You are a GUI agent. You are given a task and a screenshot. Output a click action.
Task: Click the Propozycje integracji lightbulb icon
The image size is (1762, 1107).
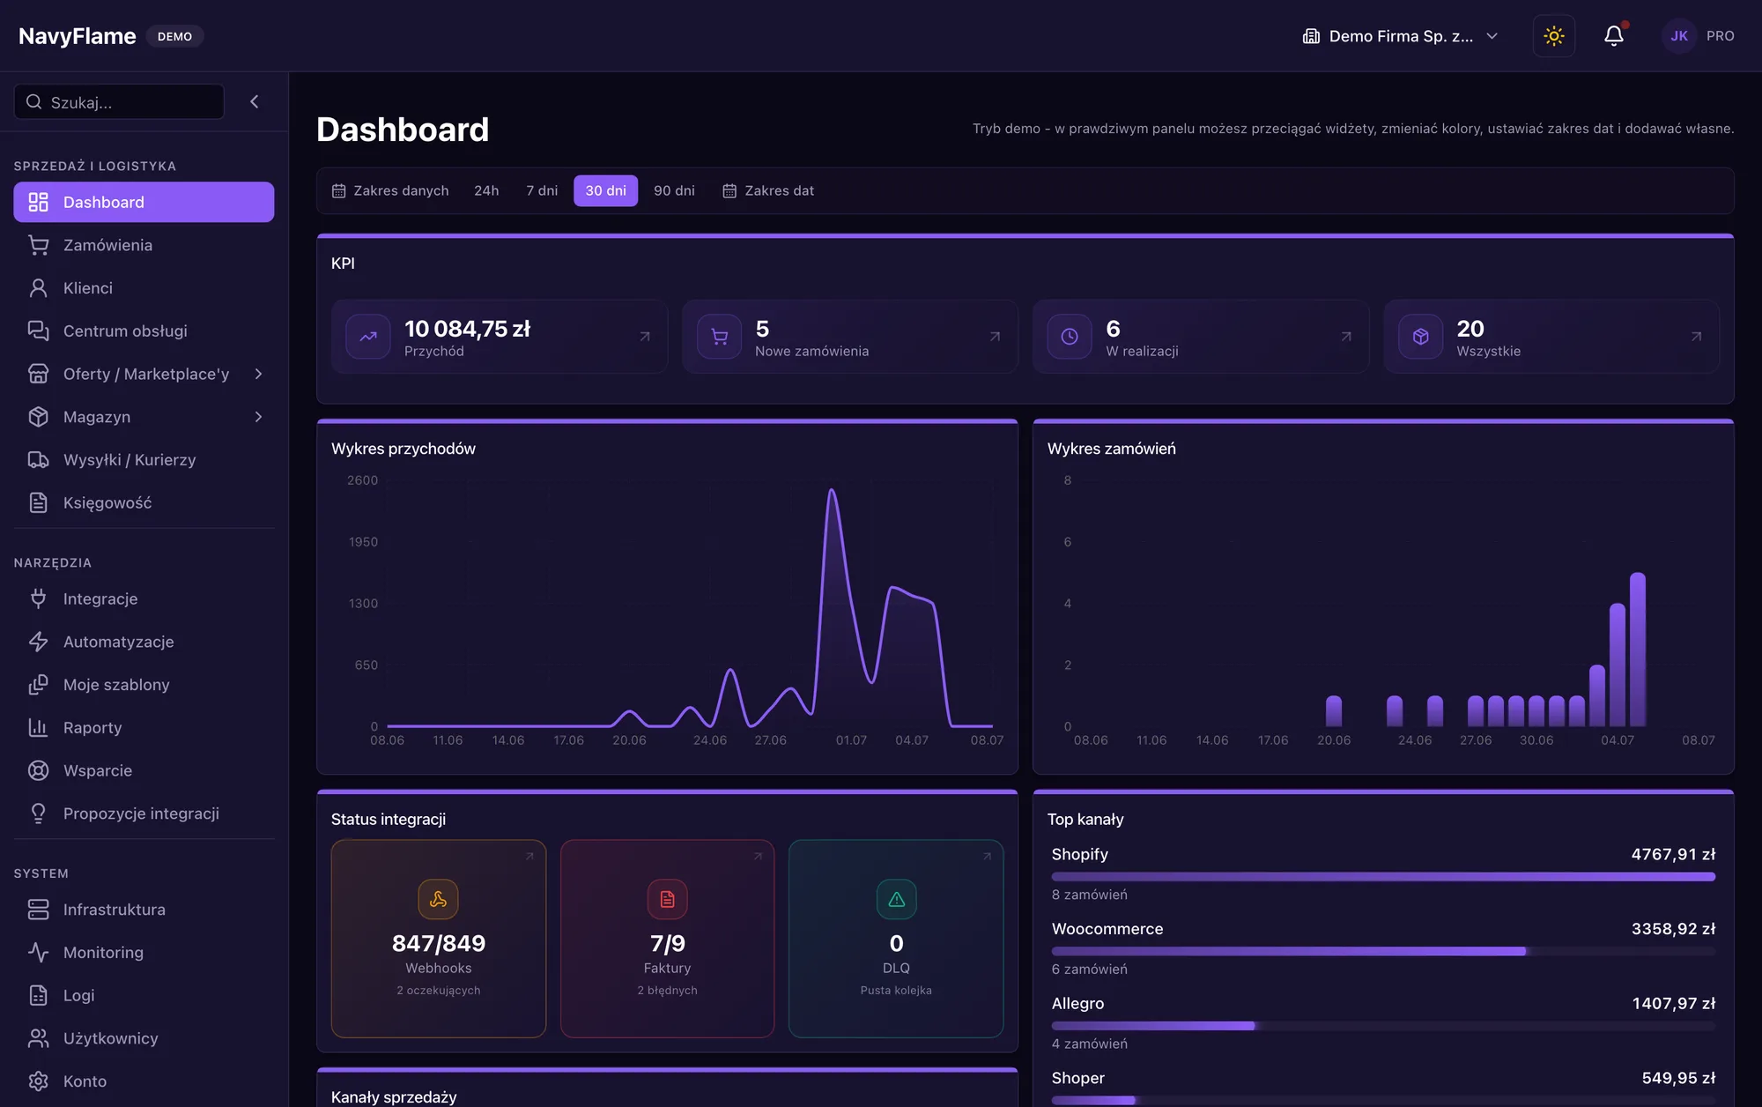[38, 814]
